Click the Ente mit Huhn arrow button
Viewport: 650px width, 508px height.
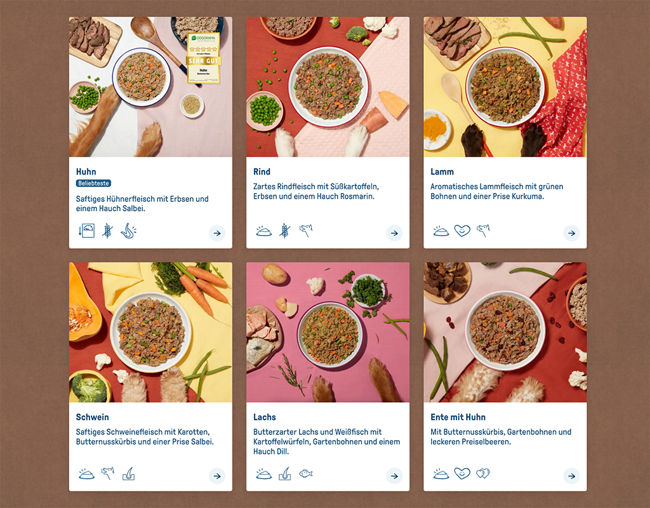[571, 476]
